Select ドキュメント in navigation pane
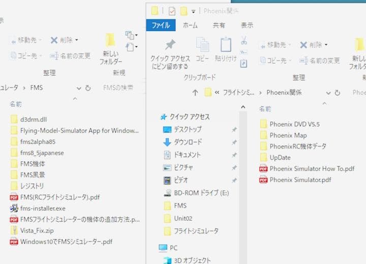Image resolution: width=366 pixels, height=264 pixels. (182, 155)
